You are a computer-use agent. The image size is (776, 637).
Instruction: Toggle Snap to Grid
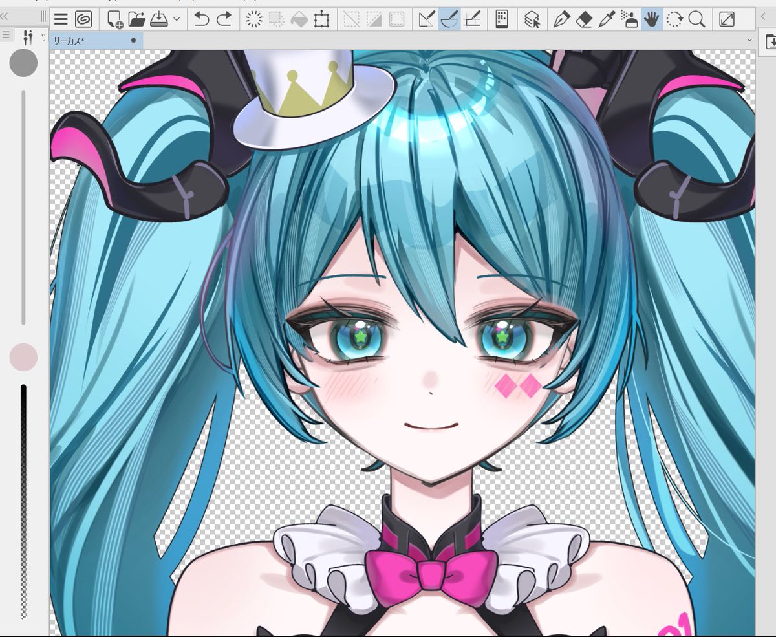point(471,19)
